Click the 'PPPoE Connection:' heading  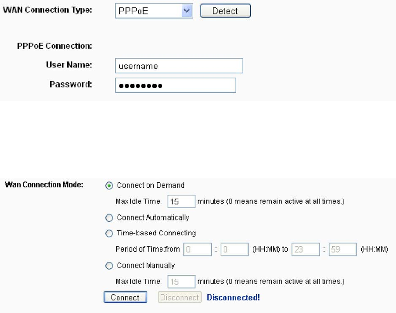[x=54, y=46]
